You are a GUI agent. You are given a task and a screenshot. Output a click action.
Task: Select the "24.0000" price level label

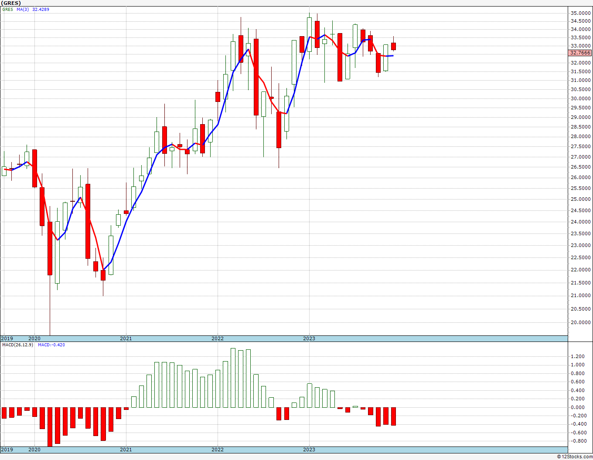(x=581, y=222)
